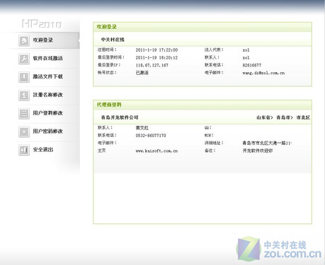Click the 欢迎登录 panel header
The height and width of the screenshot is (265, 325).
tap(203, 27)
